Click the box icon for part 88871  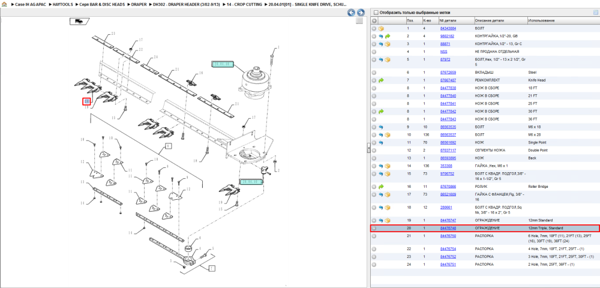coord(388,44)
